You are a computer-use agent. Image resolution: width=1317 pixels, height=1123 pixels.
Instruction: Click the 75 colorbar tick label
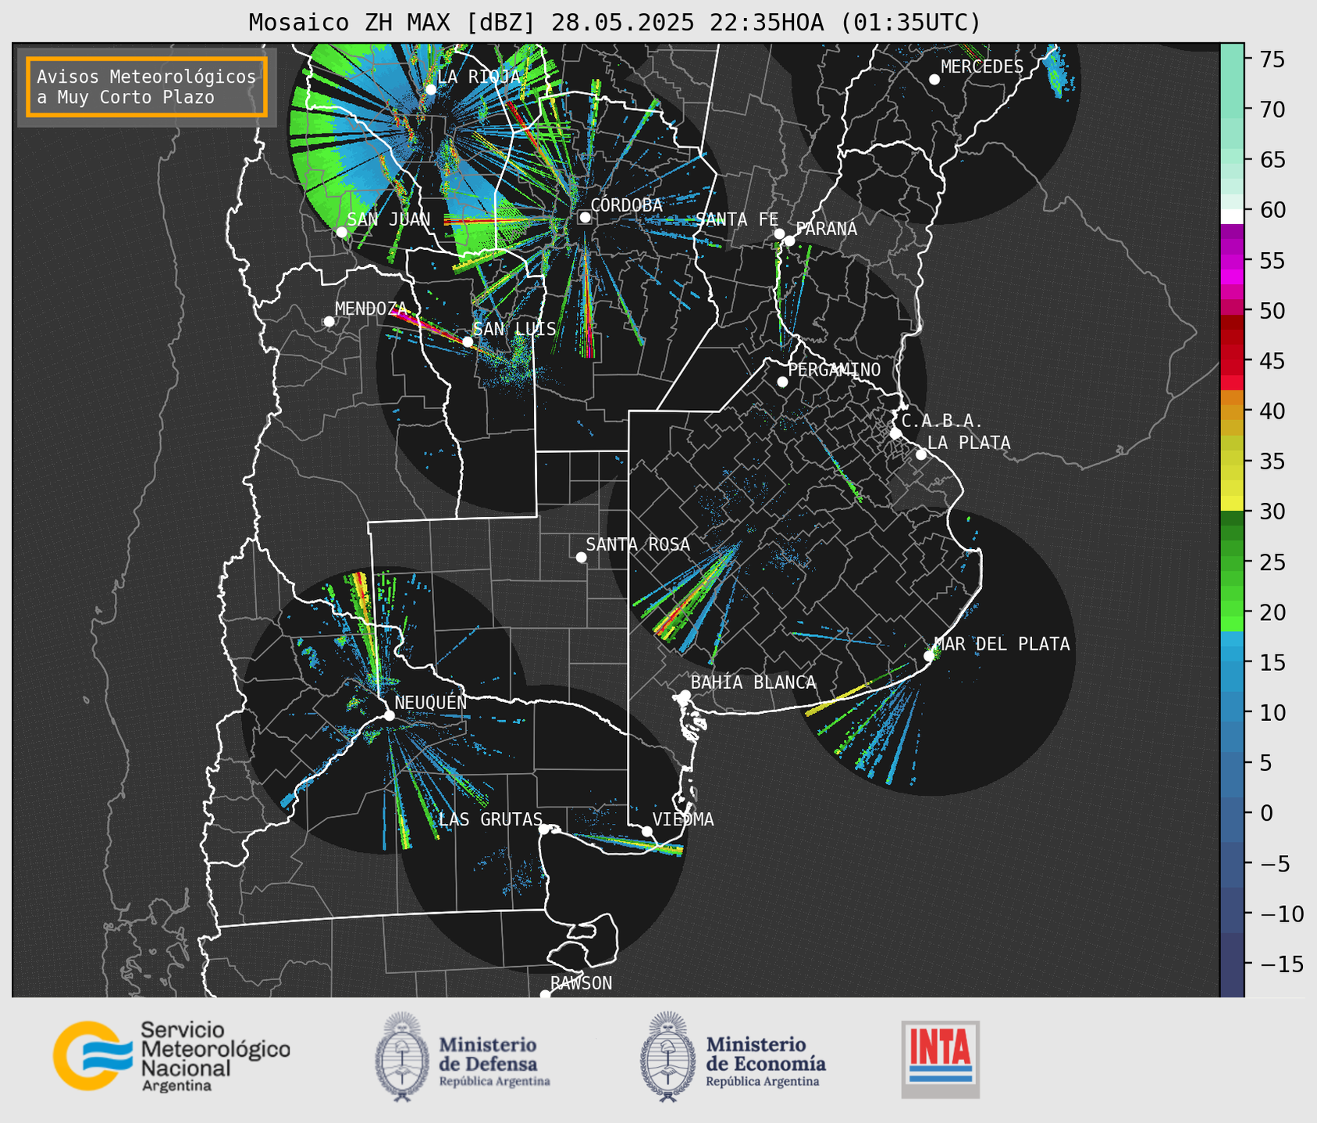(x=1271, y=59)
